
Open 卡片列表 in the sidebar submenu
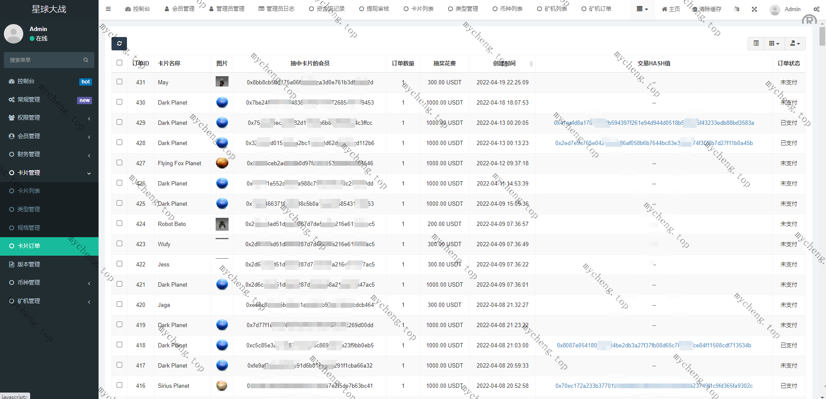(28, 191)
